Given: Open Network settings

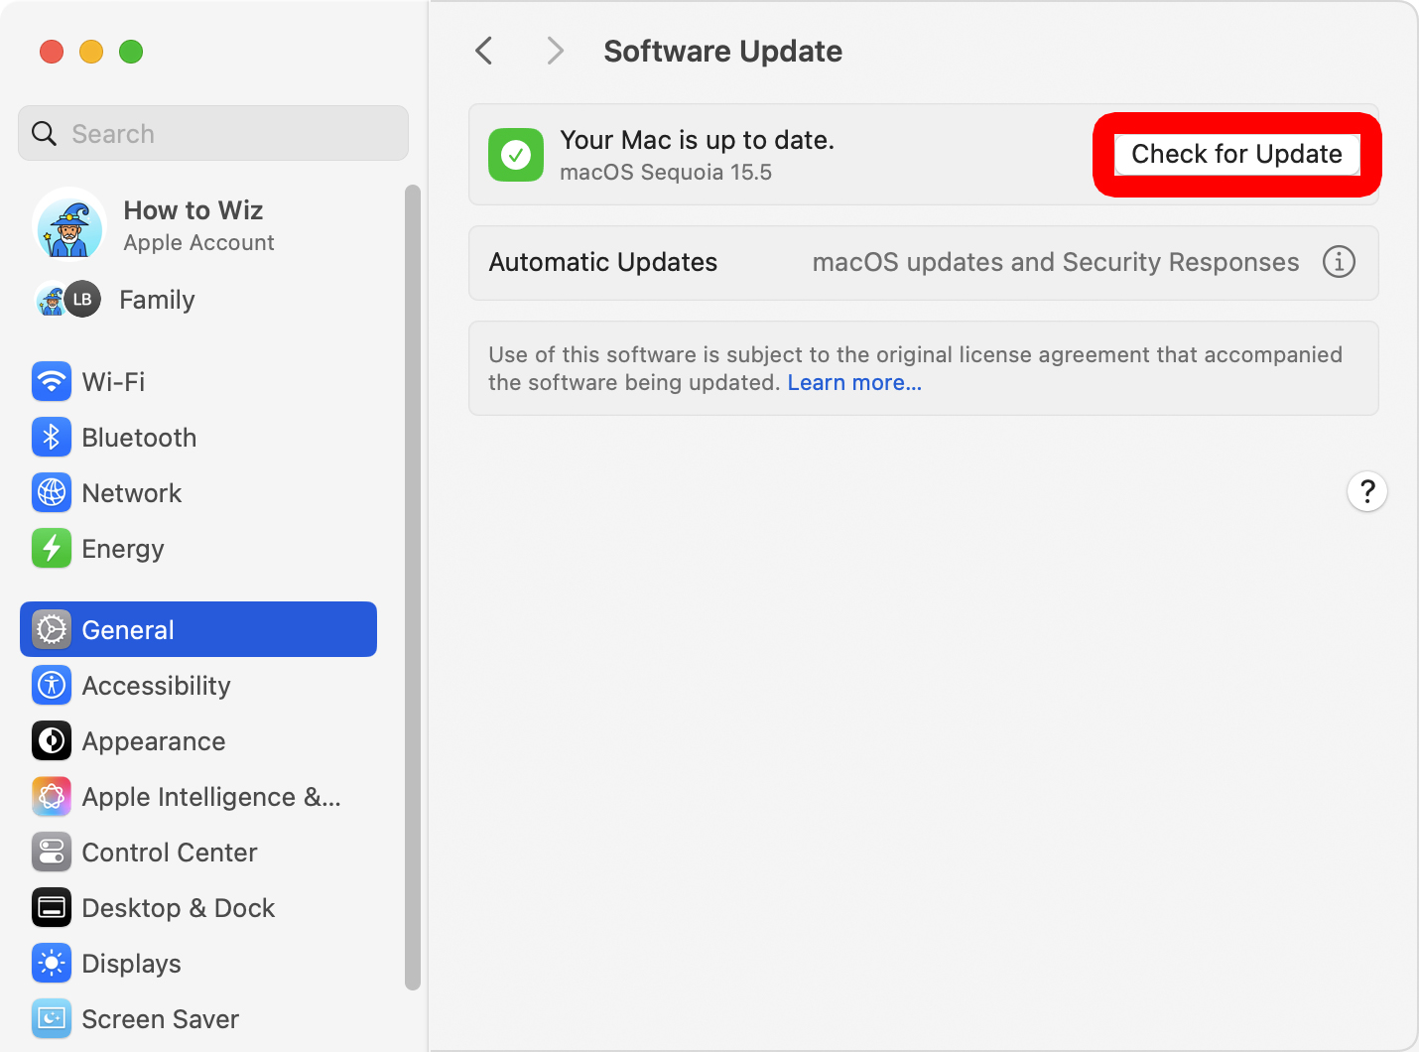Looking at the screenshot, I should (132, 492).
